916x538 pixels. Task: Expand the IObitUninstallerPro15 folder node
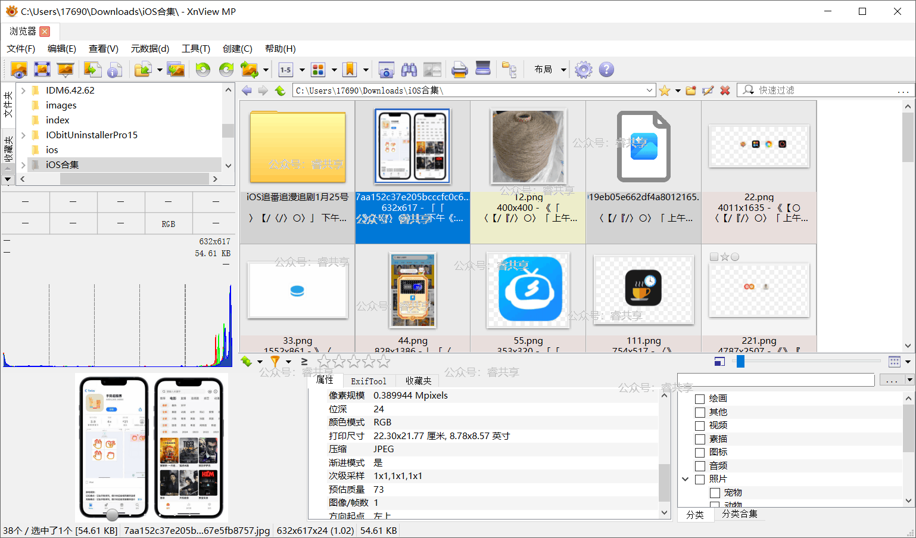tap(23, 135)
